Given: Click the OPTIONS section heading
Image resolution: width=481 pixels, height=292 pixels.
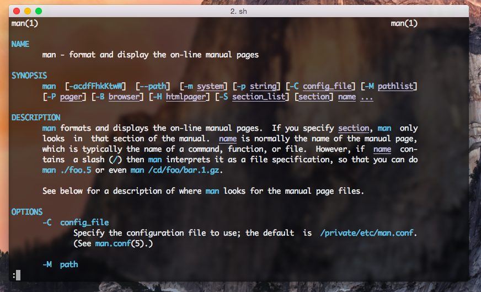Looking at the screenshot, I should point(27,212).
